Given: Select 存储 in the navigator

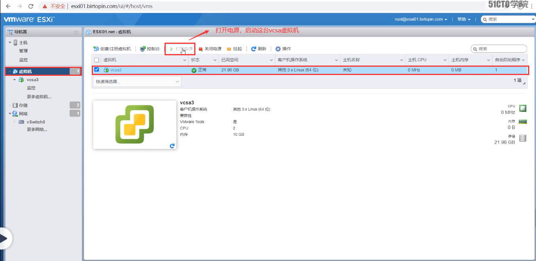Looking at the screenshot, I should tap(23, 105).
